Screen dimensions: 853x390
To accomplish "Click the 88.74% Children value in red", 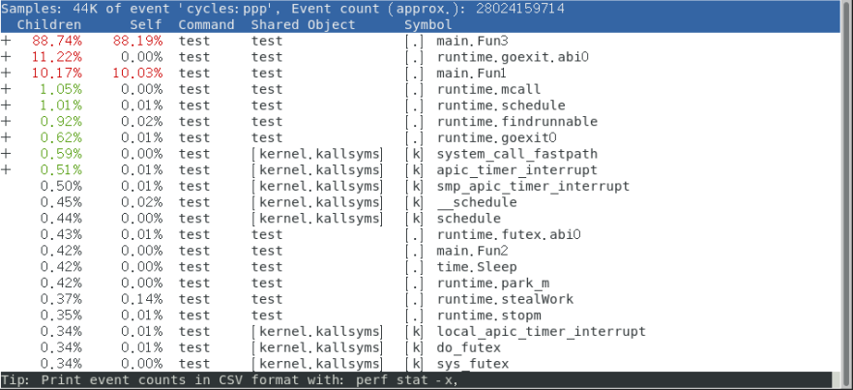I will (57, 42).
